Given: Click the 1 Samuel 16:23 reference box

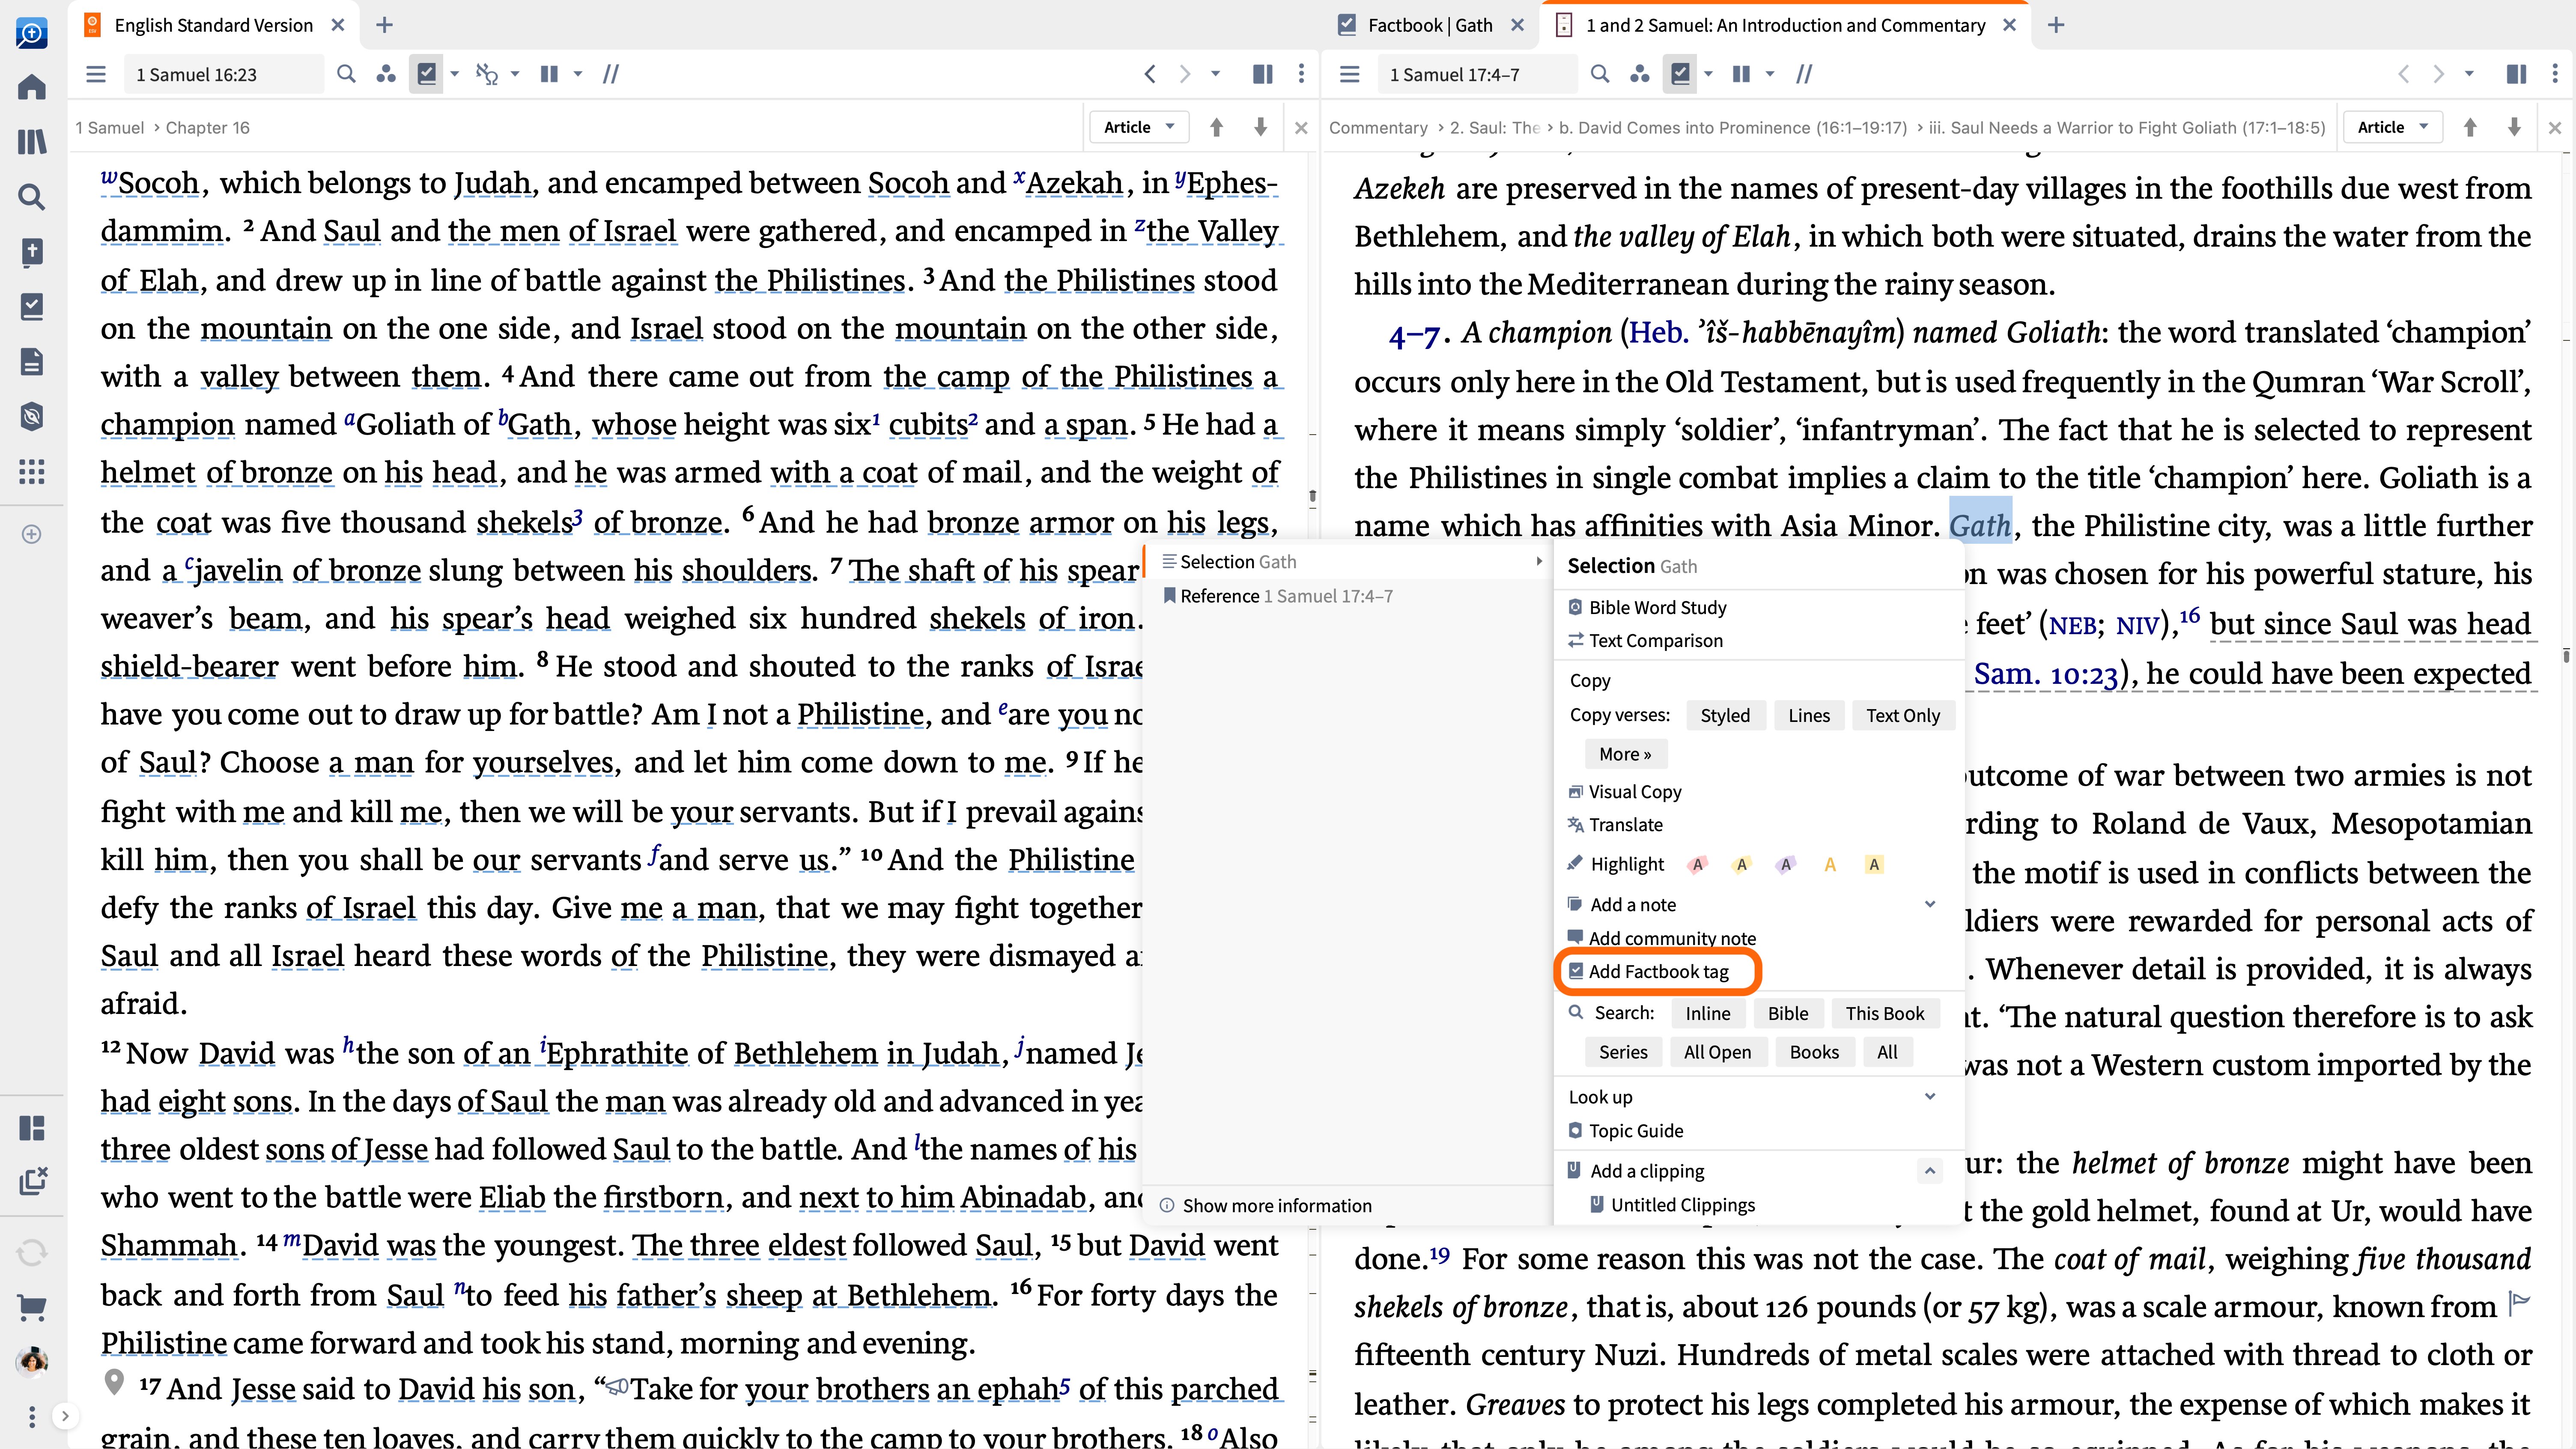Looking at the screenshot, I should [224, 74].
